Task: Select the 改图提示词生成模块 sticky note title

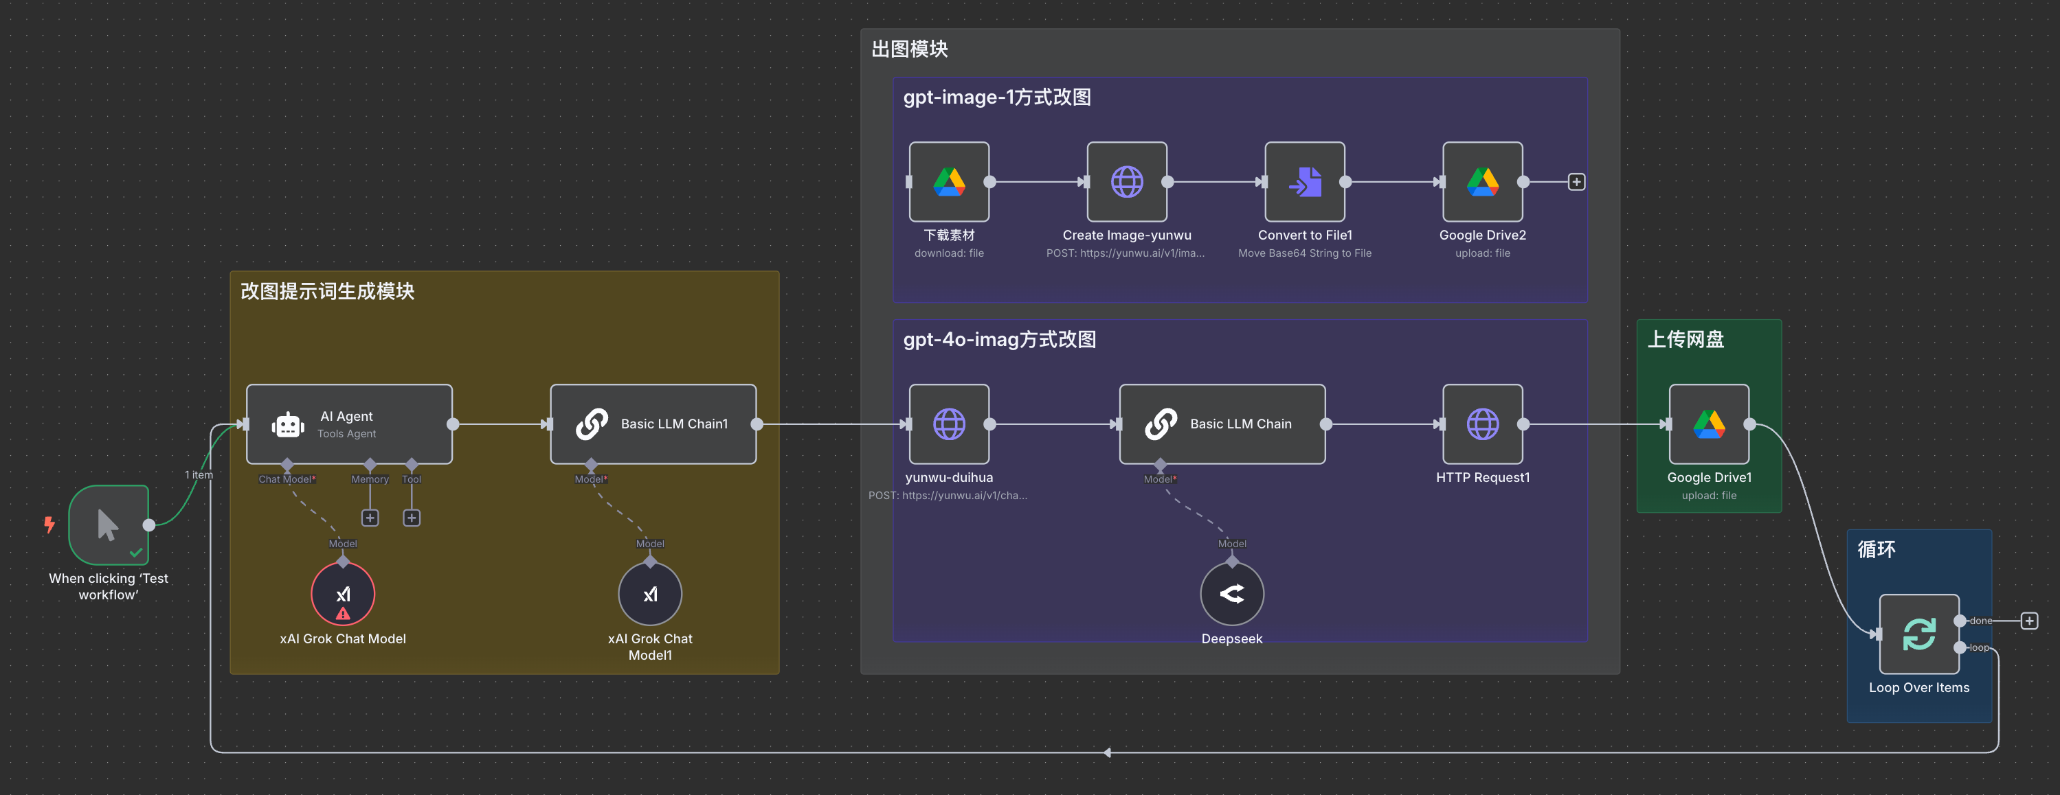Action: pyautogui.click(x=327, y=291)
